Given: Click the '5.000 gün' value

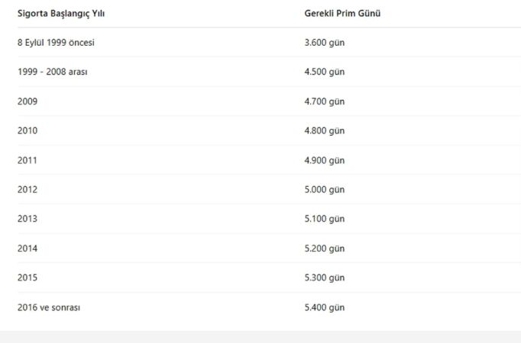Looking at the screenshot, I should [325, 190].
